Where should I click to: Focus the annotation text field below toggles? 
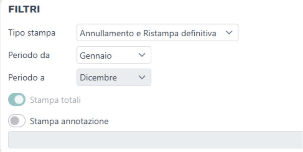click(155, 140)
